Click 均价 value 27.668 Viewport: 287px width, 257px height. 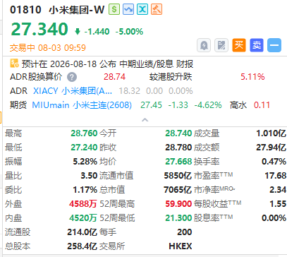coord(178,162)
